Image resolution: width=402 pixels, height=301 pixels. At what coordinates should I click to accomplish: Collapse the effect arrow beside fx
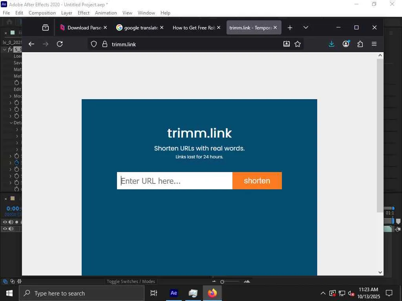point(4,49)
